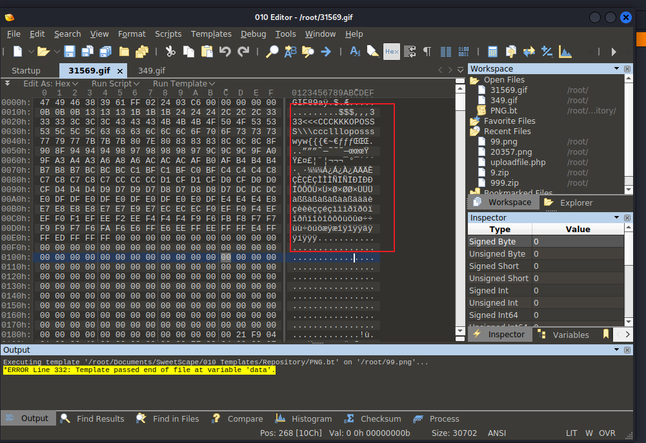This screenshot has height=443, width=646.
Task: Click the Save As toolbar icon
Action: tap(87, 52)
